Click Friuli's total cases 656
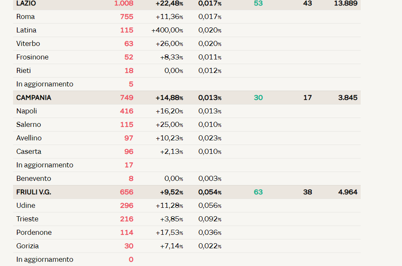This screenshot has height=266, width=402. [x=127, y=192]
